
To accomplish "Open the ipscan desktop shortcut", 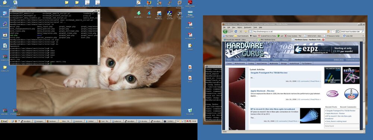I will point(149,14).
